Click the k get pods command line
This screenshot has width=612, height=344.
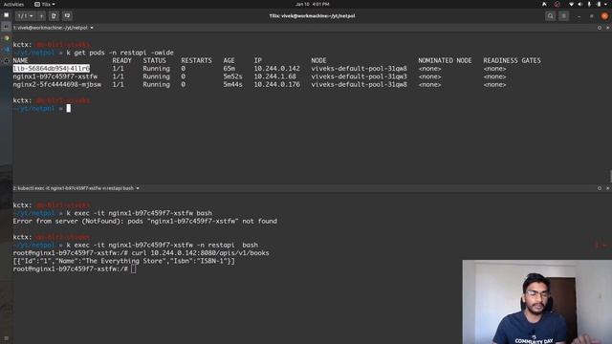pyautogui.click(x=120, y=53)
